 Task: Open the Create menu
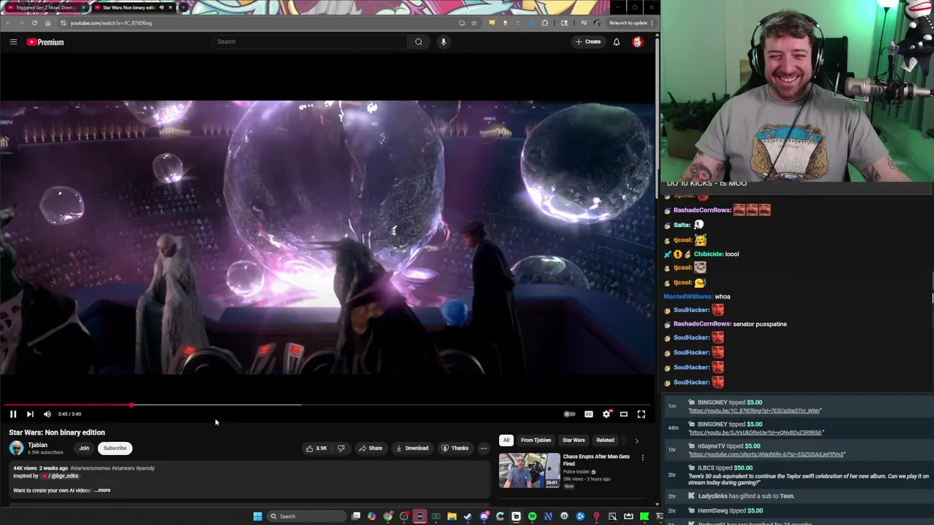pyautogui.click(x=587, y=42)
